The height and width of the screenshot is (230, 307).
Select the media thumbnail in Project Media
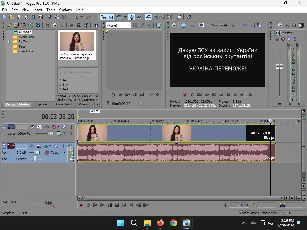click(x=77, y=45)
